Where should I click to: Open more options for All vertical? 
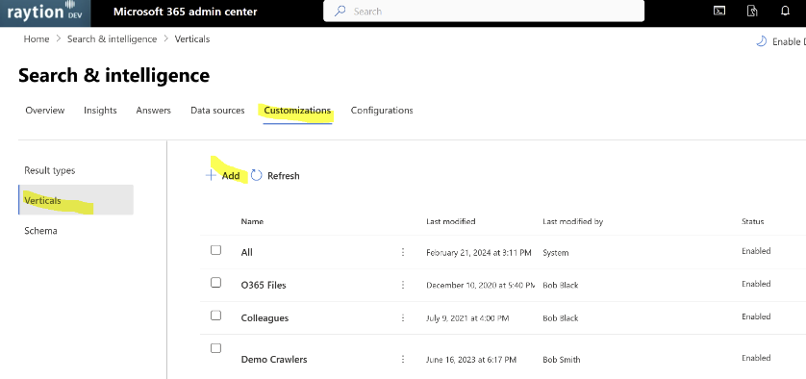pos(403,252)
